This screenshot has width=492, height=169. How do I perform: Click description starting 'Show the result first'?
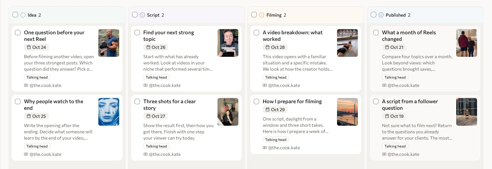click(x=179, y=132)
